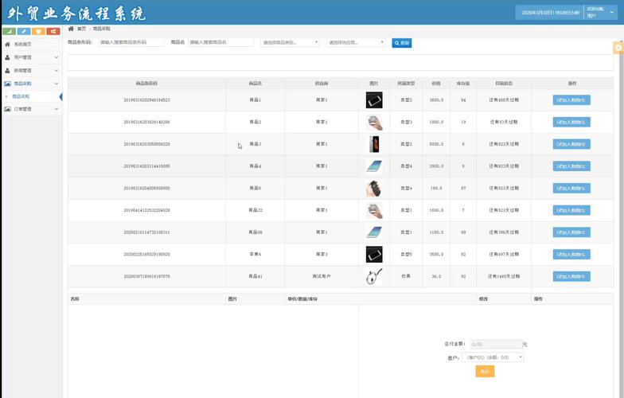This screenshot has height=398, width=624.
Task: Open the product image for 商品1
Action: [x=374, y=100]
